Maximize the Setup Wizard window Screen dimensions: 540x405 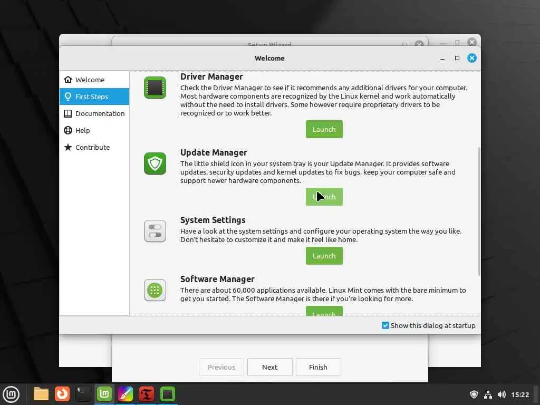404,44
